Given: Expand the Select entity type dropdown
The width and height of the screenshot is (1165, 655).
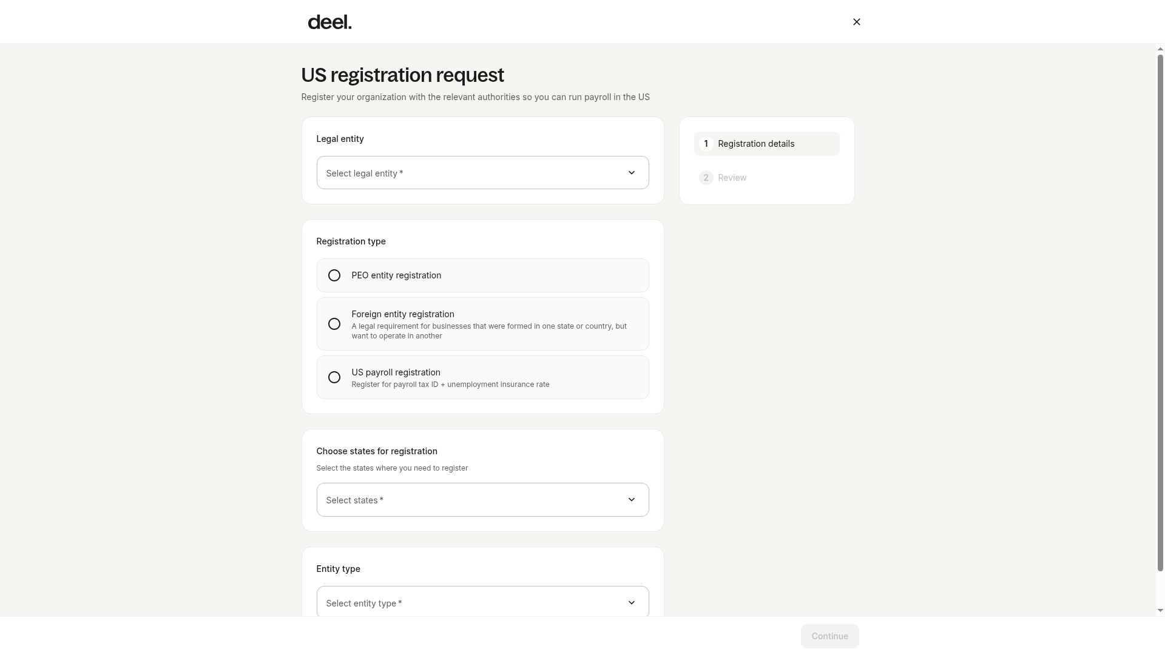Looking at the screenshot, I should coord(482,602).
